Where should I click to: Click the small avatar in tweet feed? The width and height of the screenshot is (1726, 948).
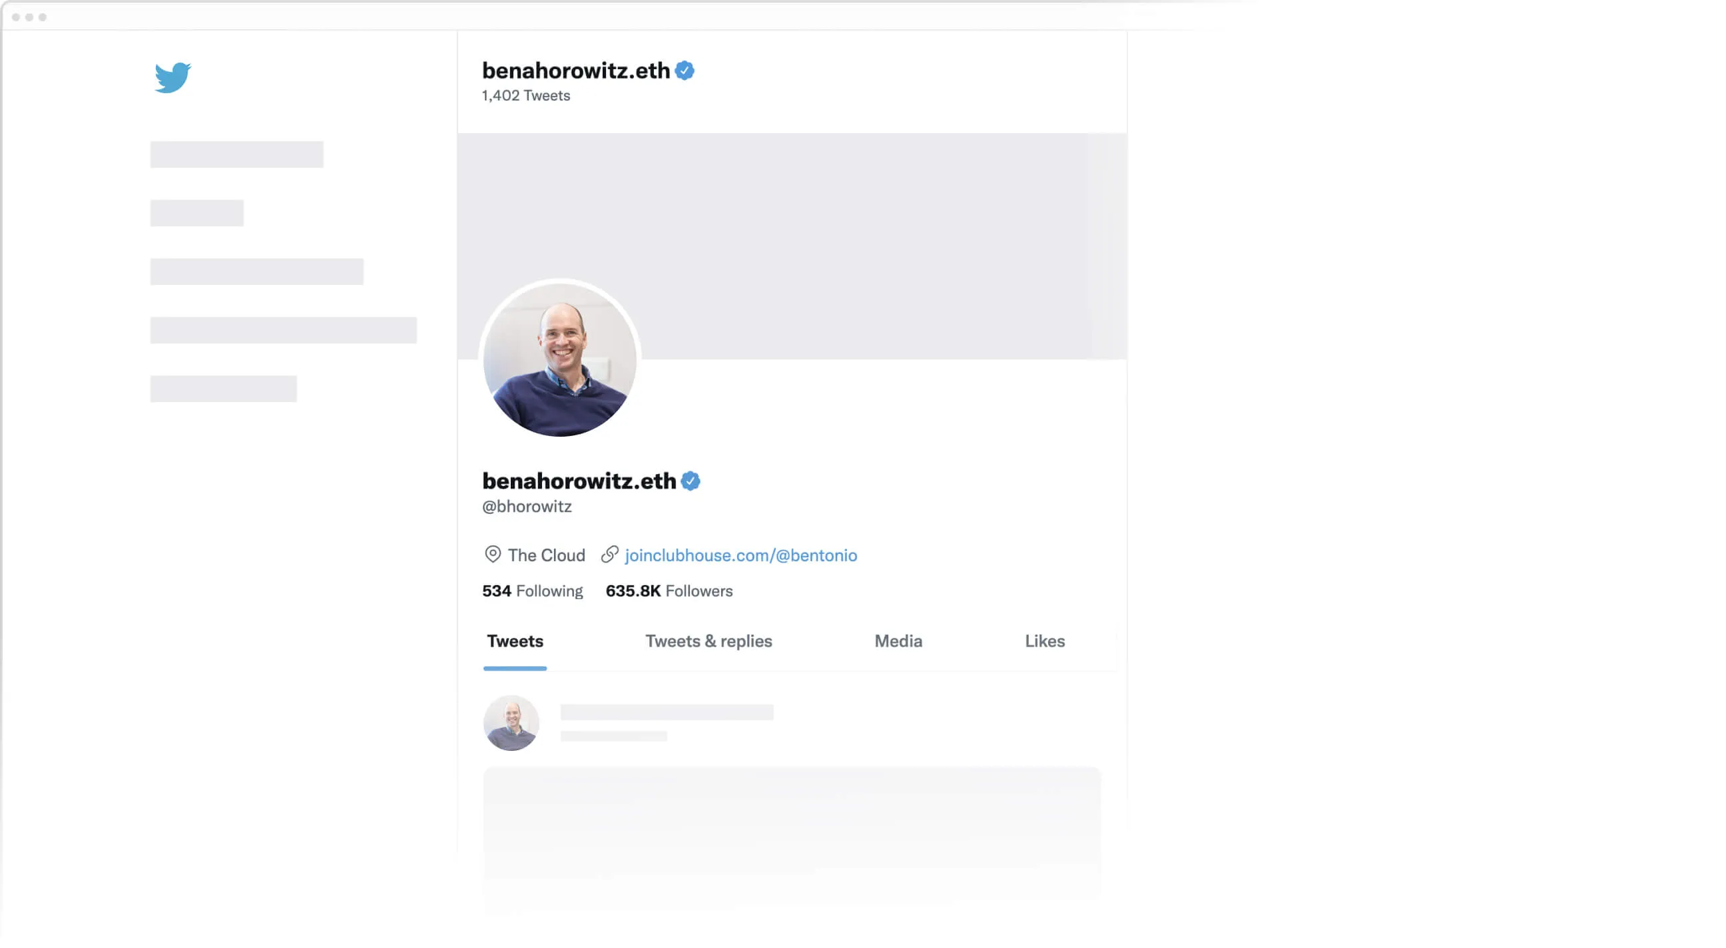[x=511, y=724]
